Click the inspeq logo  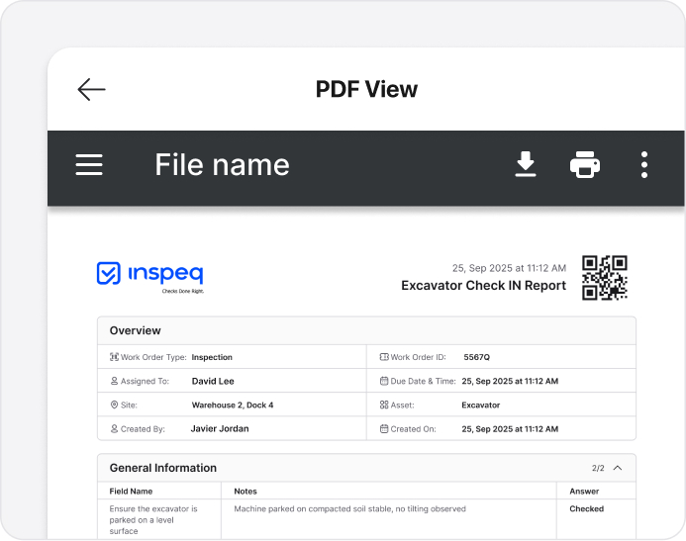click(150, 277)
